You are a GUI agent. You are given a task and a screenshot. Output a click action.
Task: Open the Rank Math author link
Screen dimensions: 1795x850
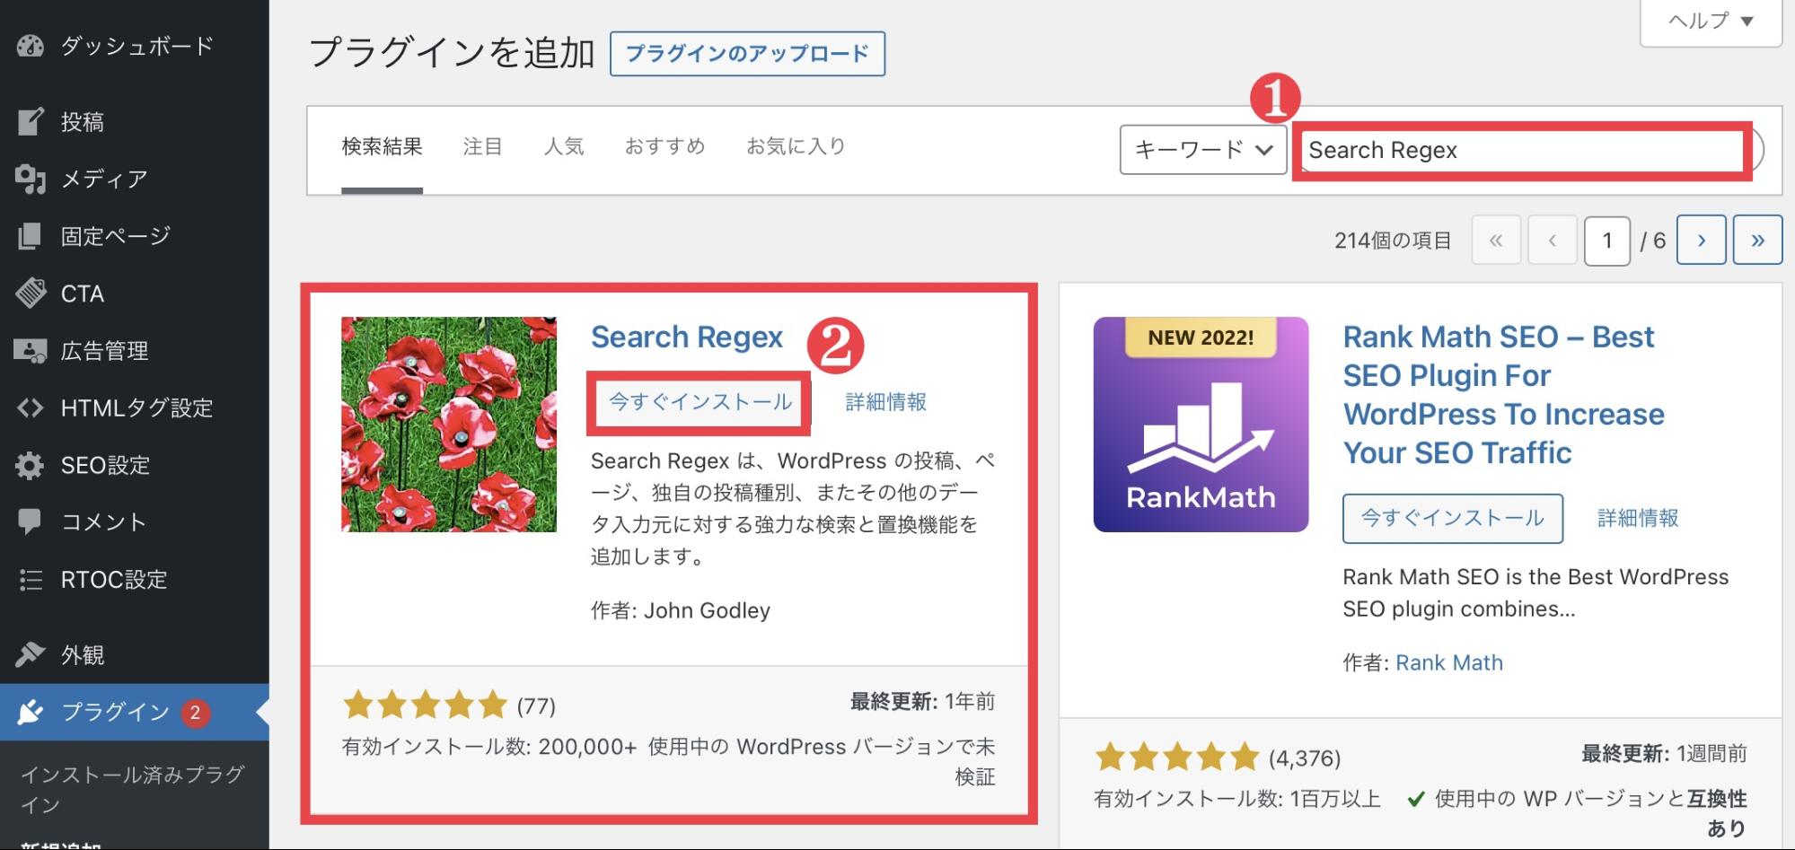click(x=1449, y=662)
